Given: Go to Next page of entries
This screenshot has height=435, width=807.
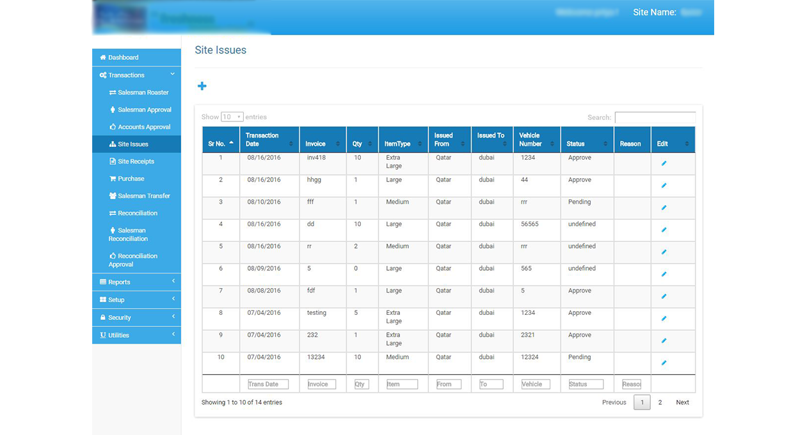Looking at the screenshot, I should (682, 402).
